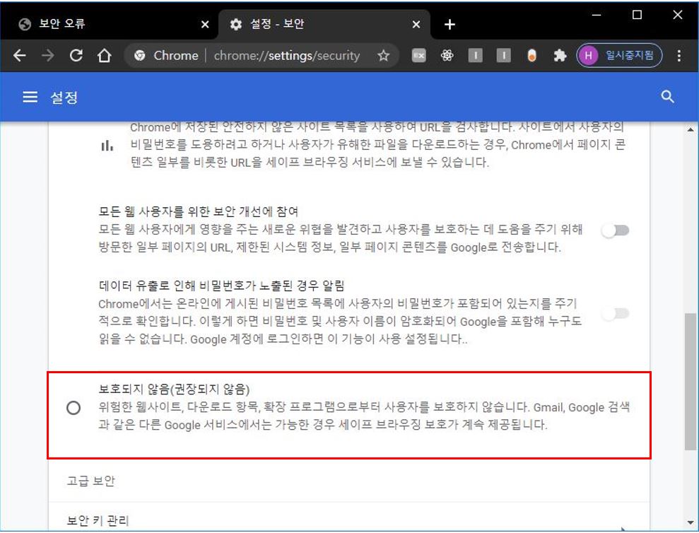Viewport: 699px width, 533px height.
Task: Click the Chrome site info icon in address bar
Action: click(139, 55)
